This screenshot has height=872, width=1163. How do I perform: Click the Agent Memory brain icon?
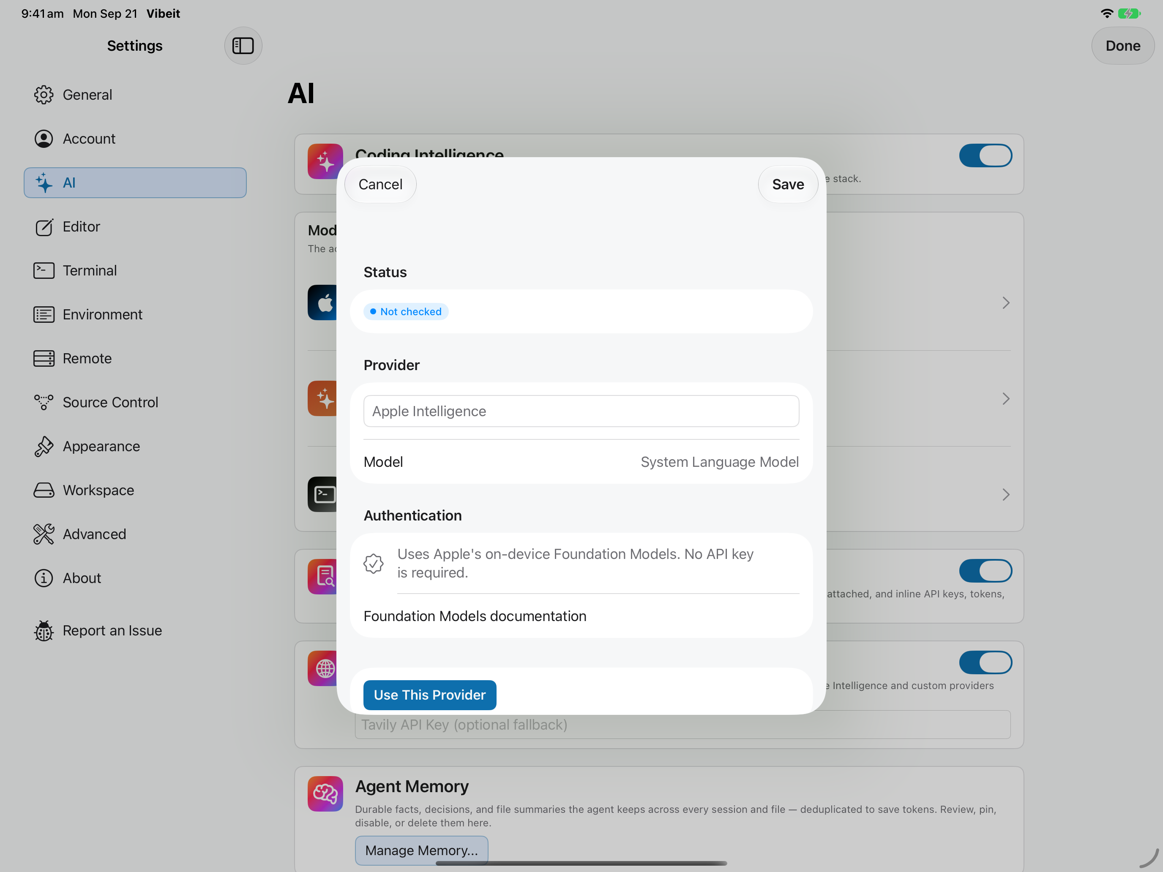tap(325, 794)
